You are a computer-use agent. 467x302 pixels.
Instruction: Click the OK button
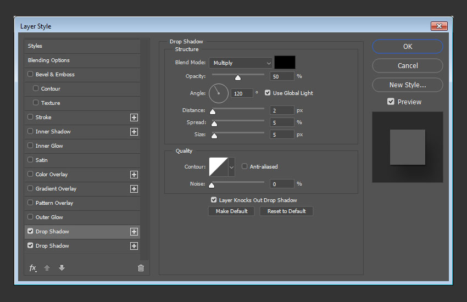[x=408, y=47]
